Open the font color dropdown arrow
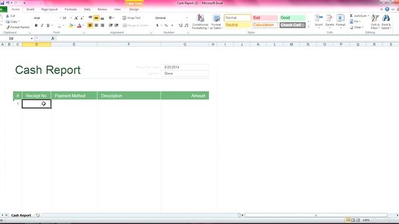The width and height of the screenshot is (399, 224). 83,26
